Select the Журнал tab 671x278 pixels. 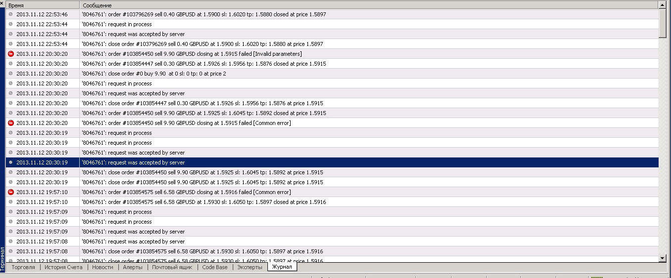pos(282,267)
